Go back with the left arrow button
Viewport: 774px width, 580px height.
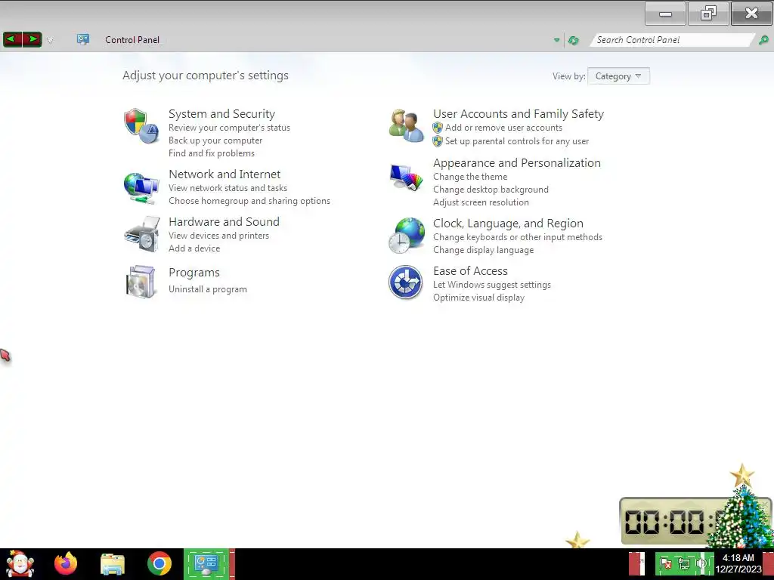(x=12, y=39)
